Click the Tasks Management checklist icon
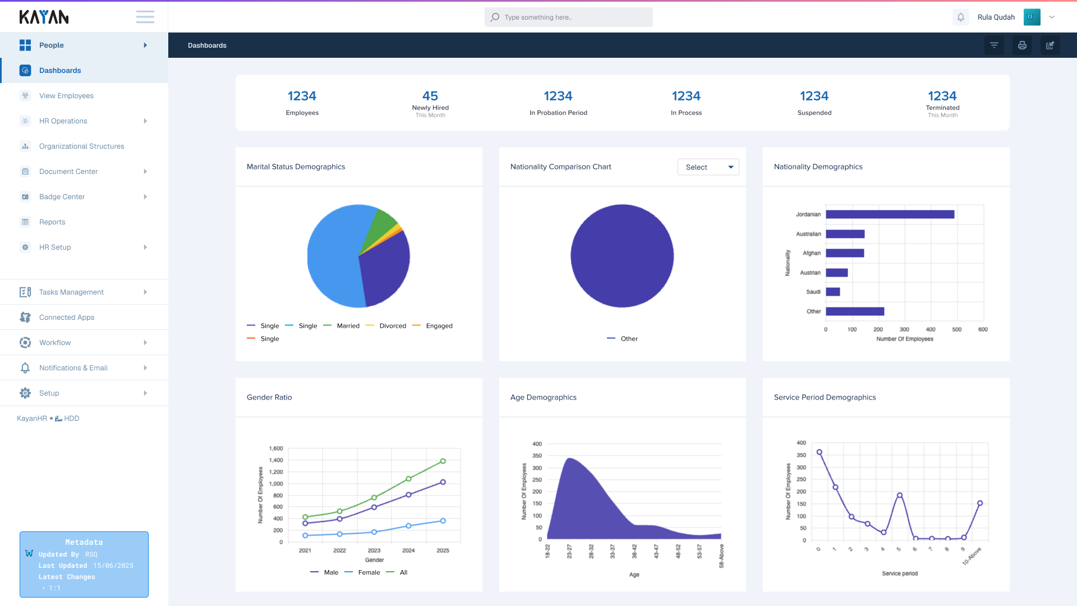The image size is (1077, 606). [25, 292]
